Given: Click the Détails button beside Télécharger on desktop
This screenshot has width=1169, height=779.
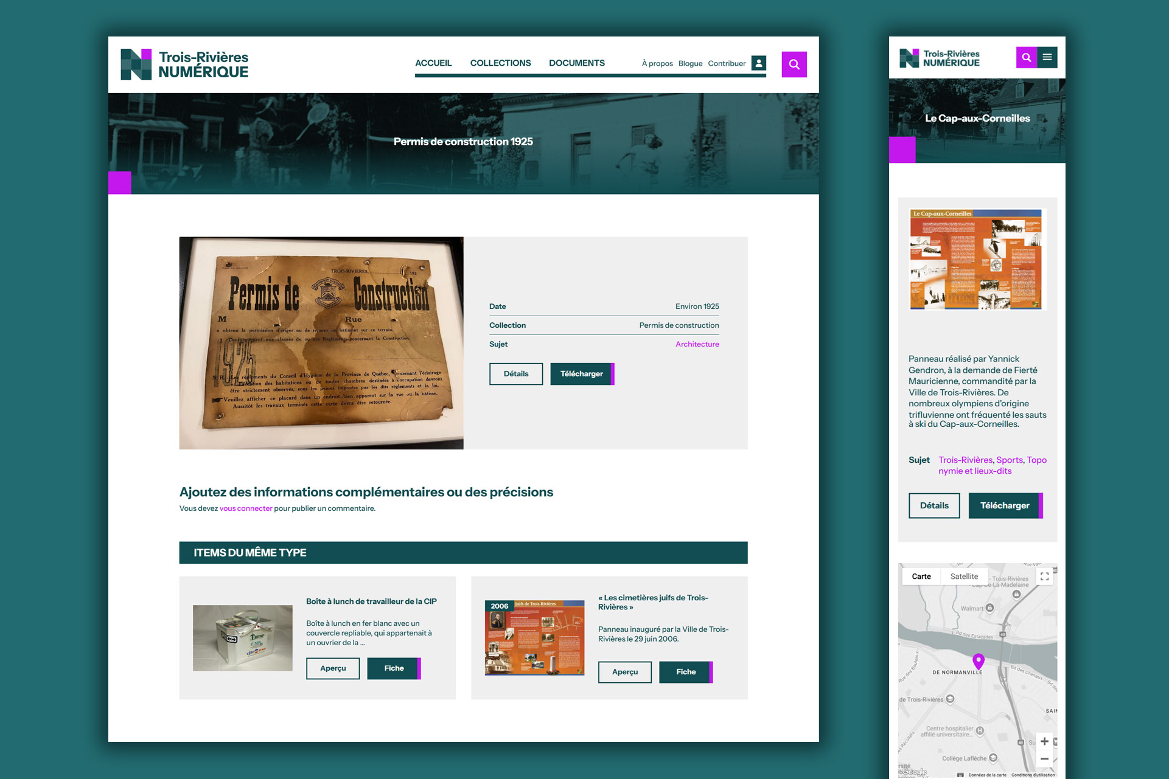Looking at the screenshot, I should click(x=515, y=374).
